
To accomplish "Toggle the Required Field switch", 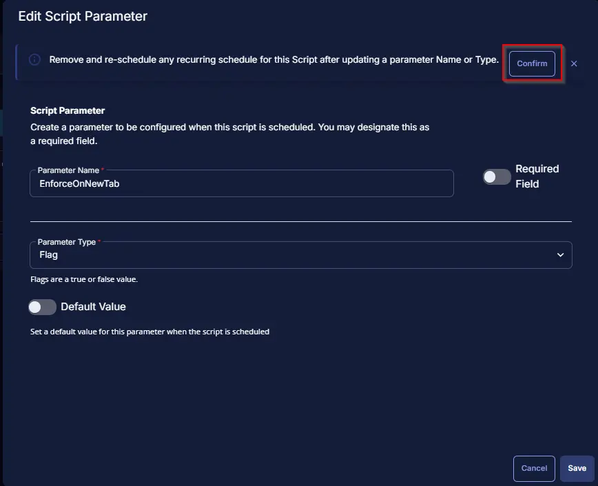I will [497, 176].
